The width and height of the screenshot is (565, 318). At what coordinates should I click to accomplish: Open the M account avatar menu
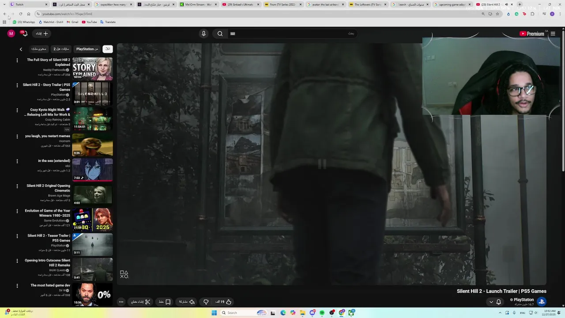[11, 34]
